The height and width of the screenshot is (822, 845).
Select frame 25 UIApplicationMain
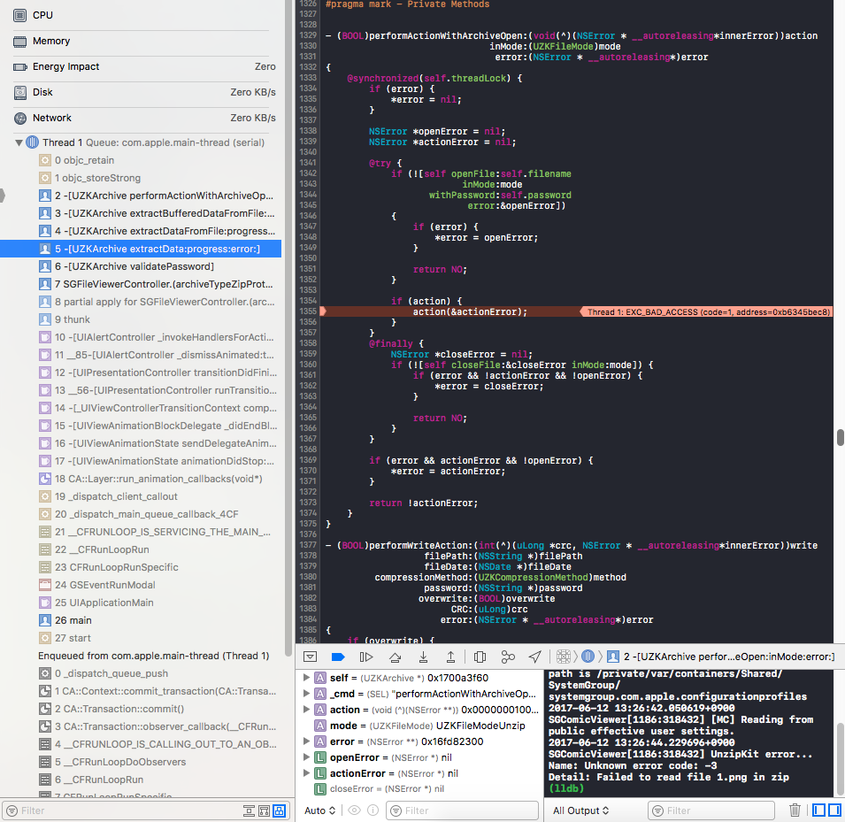(141, 603)
